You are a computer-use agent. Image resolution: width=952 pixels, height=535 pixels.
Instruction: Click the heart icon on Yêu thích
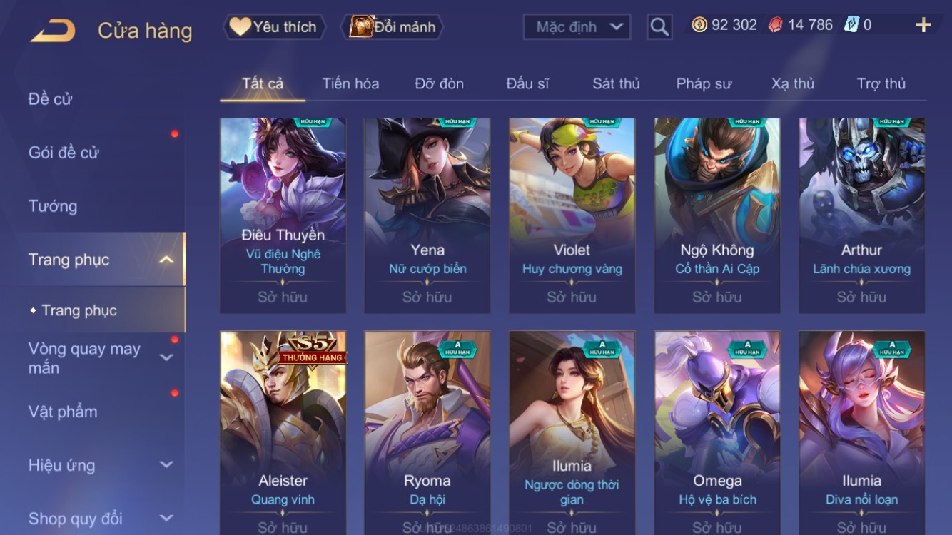click(x=240, y=26)
